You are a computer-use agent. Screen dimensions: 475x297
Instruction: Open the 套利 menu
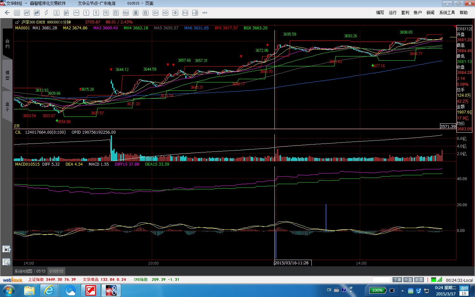click(x=405, y=13)
